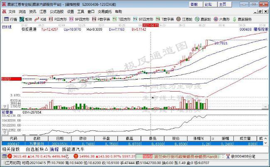
Task: Sort table by 日期 column header
Action: point(60,138)
